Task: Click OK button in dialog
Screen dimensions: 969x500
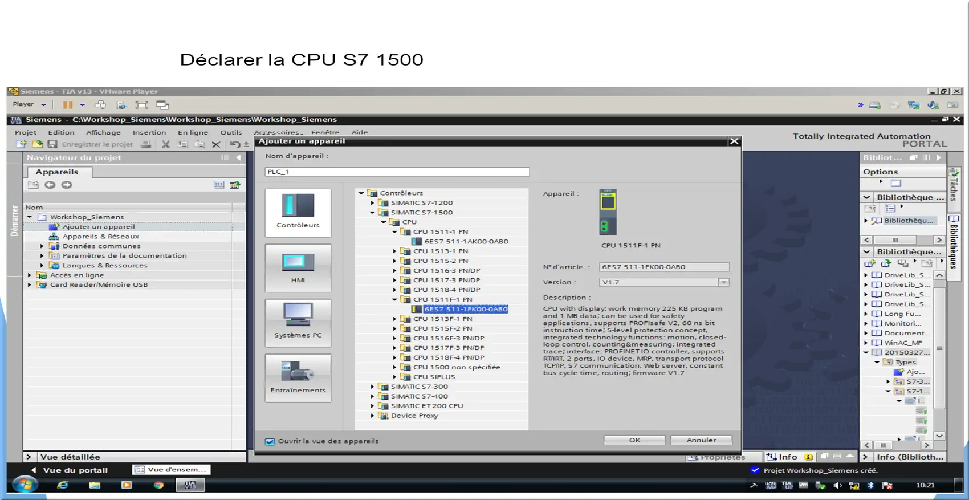Action: [634, 440]
